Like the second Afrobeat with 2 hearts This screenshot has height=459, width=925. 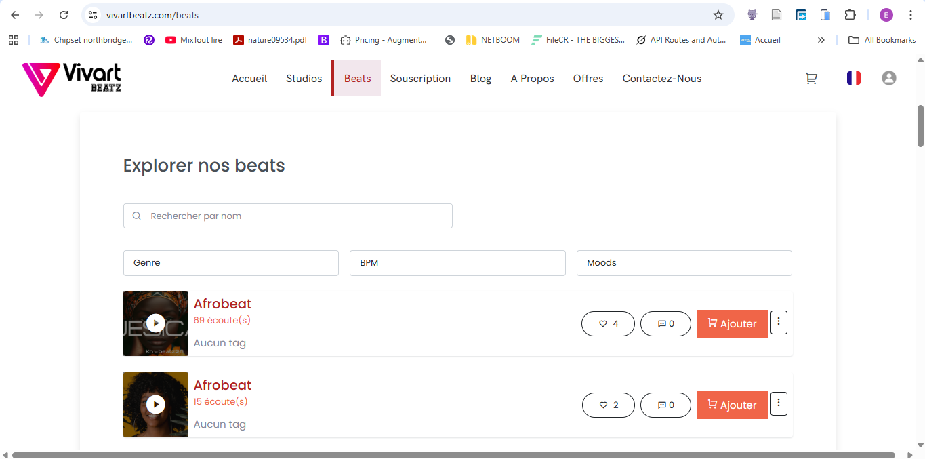[x=608, y=405]
